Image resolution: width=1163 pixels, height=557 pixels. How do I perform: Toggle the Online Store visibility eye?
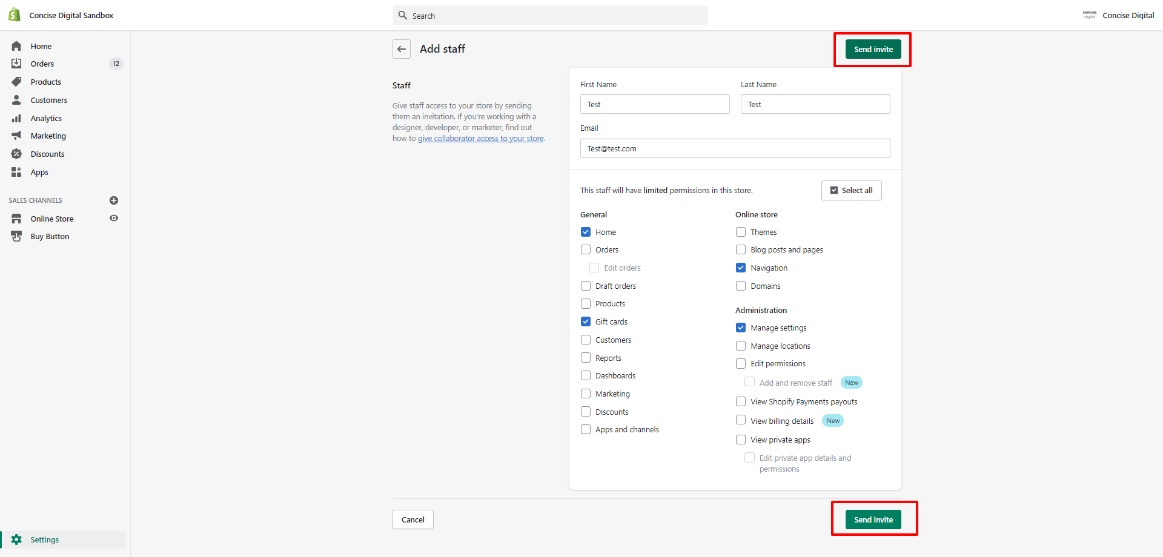pos(114,219)
